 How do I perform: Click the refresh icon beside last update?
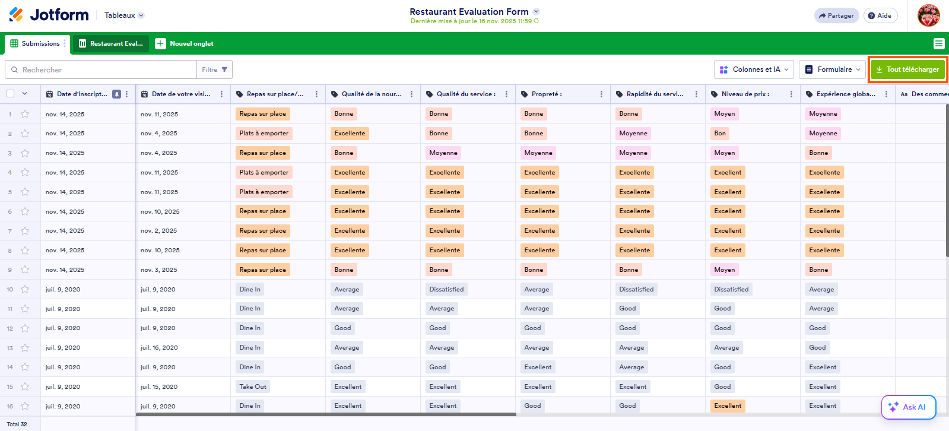tap(537, 21)
